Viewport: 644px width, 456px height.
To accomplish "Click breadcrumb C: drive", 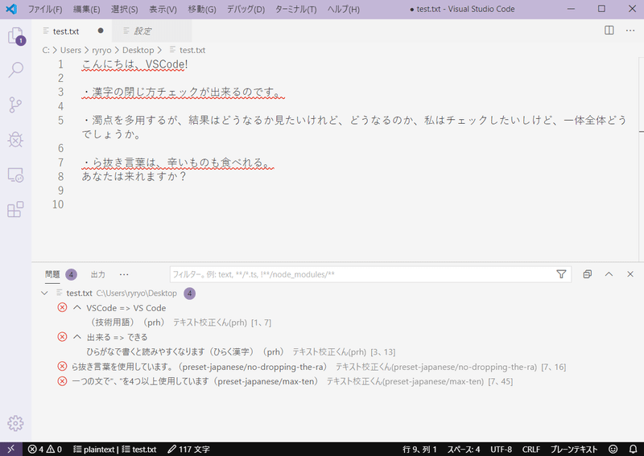I will pyautogui.click(x=46, y=50).
